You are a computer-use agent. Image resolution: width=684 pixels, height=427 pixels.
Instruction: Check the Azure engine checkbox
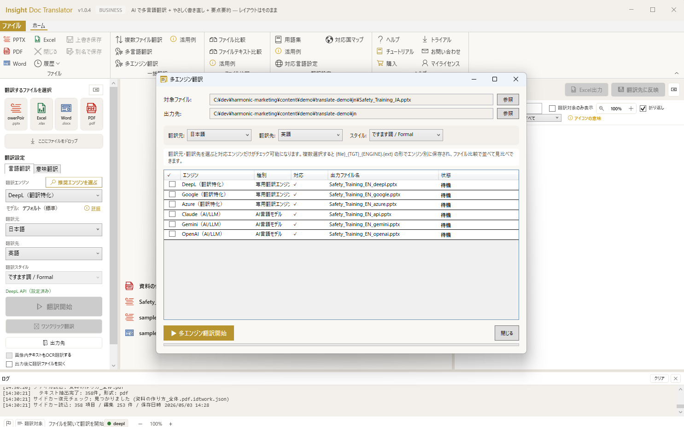[x=172, y=204]
